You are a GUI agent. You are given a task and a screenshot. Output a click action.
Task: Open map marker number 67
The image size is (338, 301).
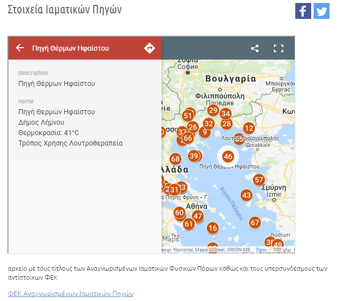(255, 222)
